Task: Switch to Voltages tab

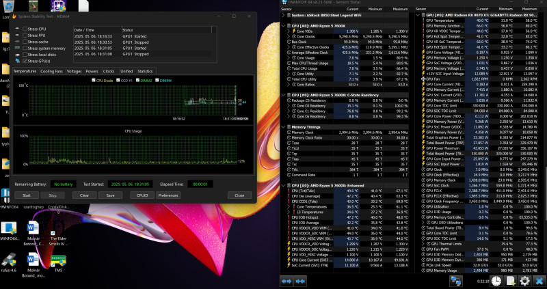Action: click(75, 71)
